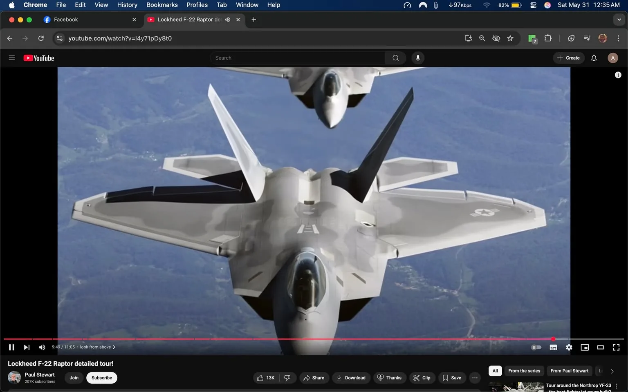Open the hamburger menu beside YouTube logo
This screenshot has width=628, height=392.
11,58
